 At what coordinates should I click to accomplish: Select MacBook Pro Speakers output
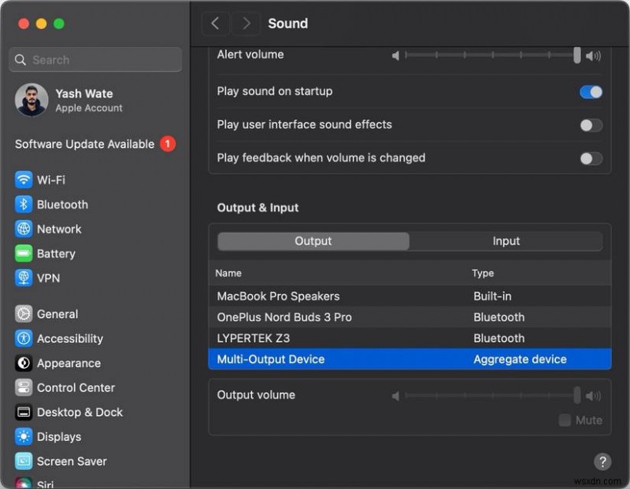tap(409, 296)
